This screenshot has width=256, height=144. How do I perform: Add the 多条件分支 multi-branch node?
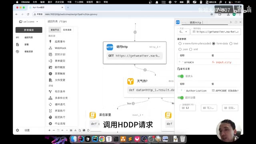58,98
